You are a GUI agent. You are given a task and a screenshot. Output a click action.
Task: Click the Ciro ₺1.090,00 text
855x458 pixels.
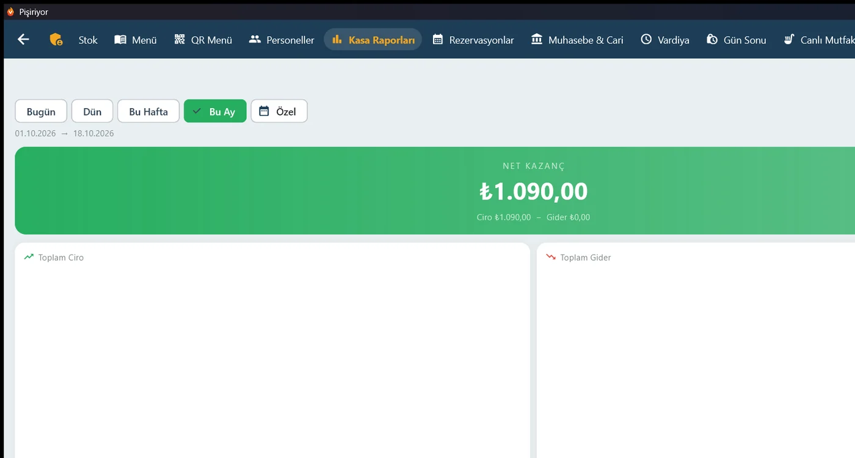(504, 217)
